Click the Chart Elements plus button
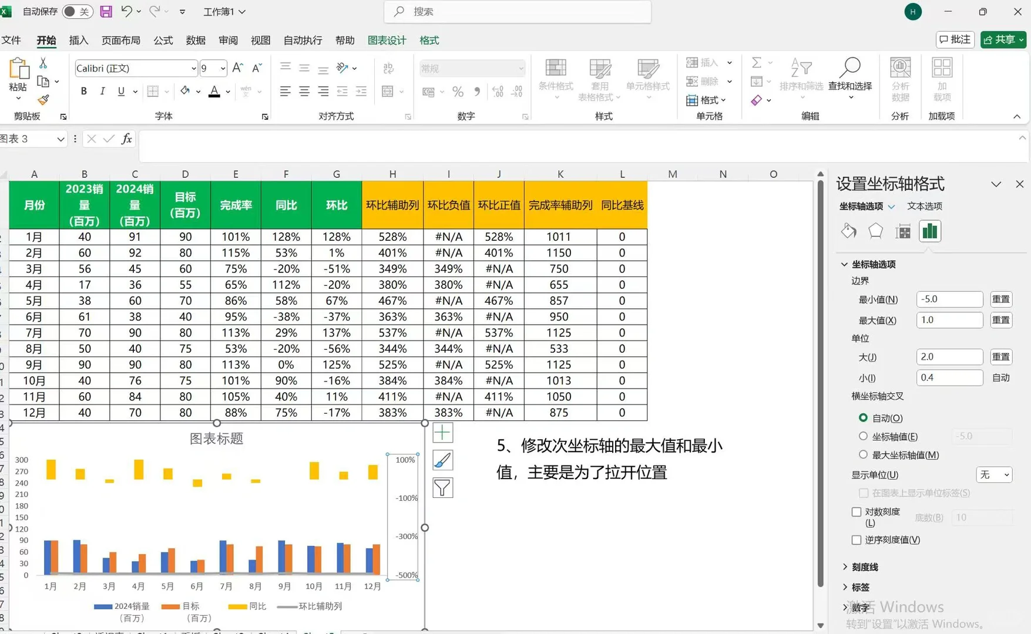 click(442, 433)
